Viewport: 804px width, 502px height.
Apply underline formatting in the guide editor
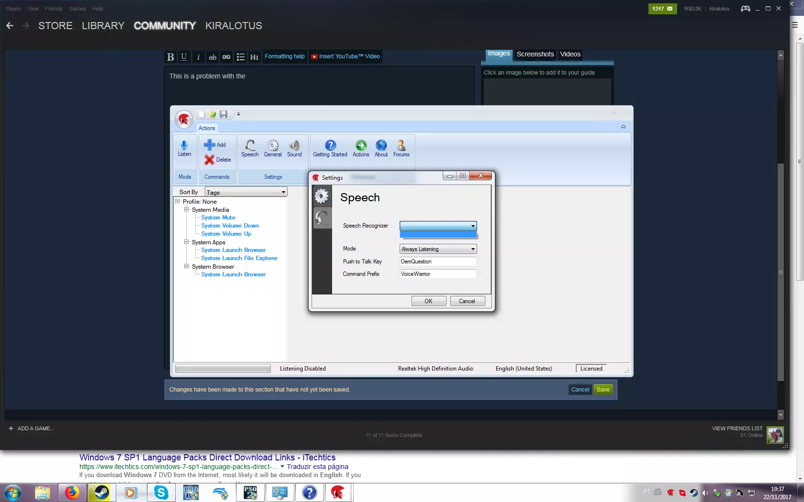point(184,57)
